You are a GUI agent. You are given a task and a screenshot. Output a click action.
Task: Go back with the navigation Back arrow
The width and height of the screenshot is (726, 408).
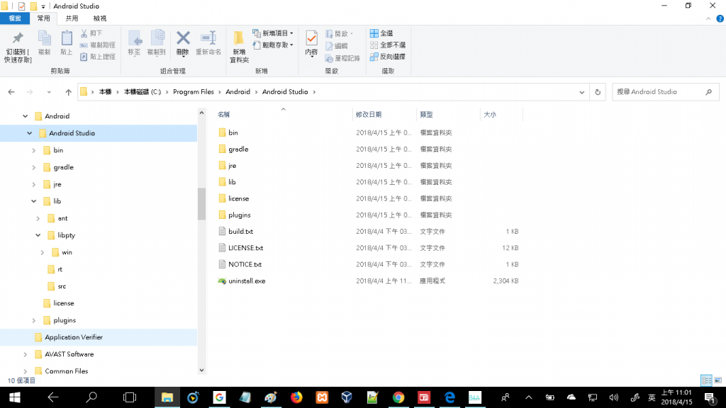click(x=11, y=92)
